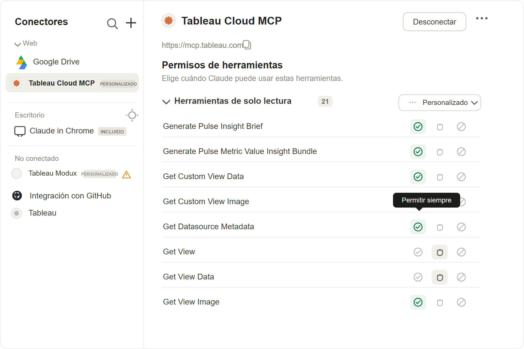Image resolution: width=524 pixels, height=349 pixels.
Task: Block the Get Datasource Metadata tool
Action: pyautogui.click(x=461, y=227)
